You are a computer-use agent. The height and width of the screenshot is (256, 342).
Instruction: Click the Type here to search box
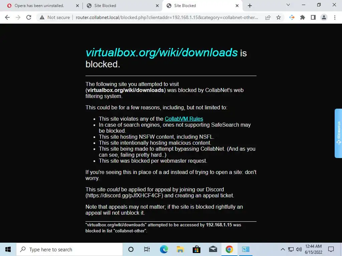(69, 249)
